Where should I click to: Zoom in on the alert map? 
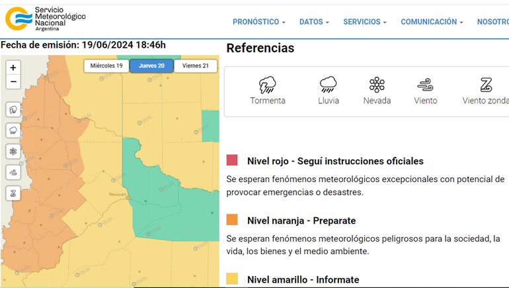[x=13, y=68]
